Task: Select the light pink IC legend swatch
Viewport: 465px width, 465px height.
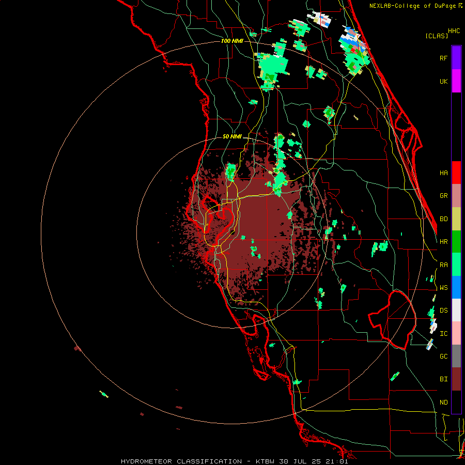Action: [x=456, y=333]
